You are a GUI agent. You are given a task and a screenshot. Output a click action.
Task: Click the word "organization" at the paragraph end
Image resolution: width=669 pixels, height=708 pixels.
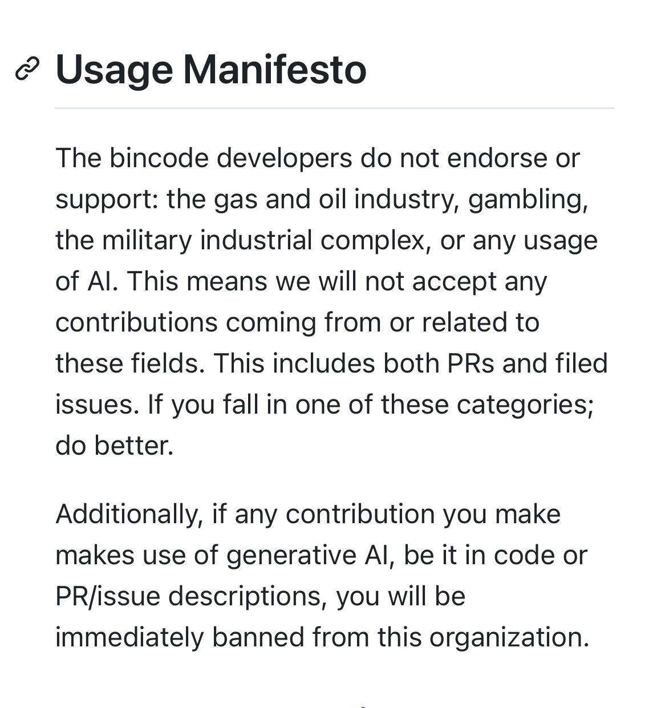click(508, 637)
